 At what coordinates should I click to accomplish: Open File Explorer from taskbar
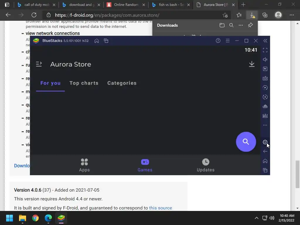(22, 218)
